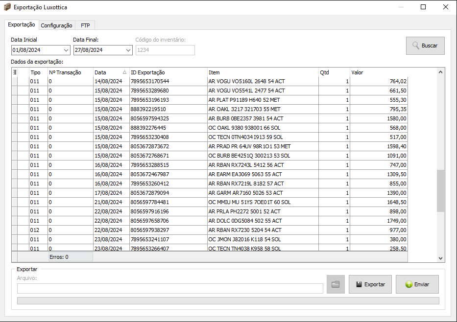
Task: Open the grid column chooser icon
Action: 15,72
